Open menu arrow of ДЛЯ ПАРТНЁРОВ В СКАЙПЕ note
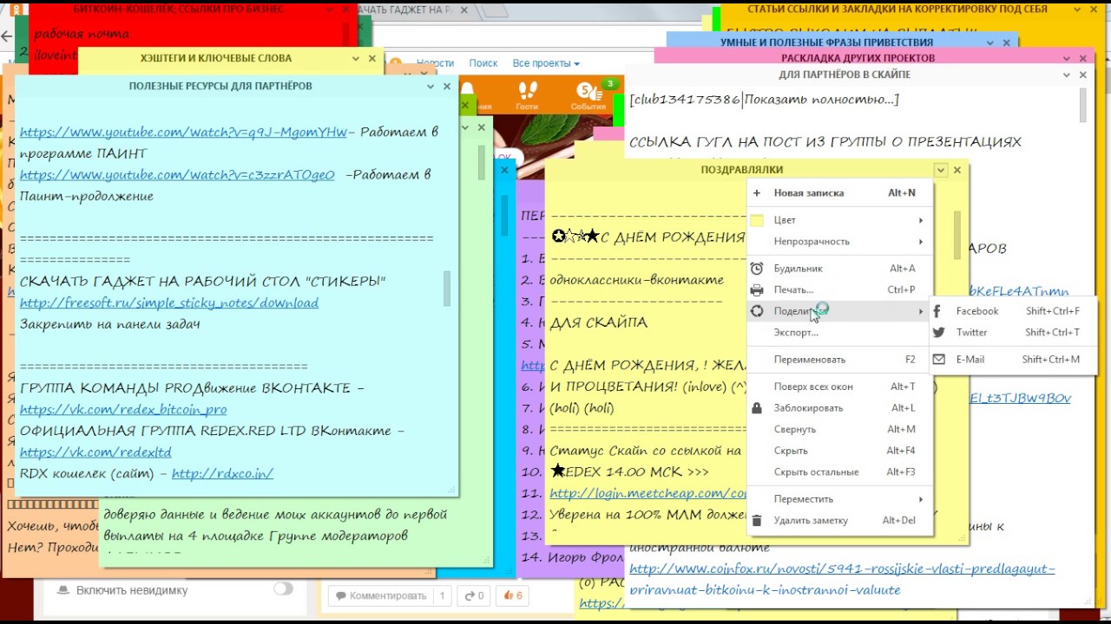Viewport: 1111px width, 624px height. pyautogui.click(x=1067, y=75)
